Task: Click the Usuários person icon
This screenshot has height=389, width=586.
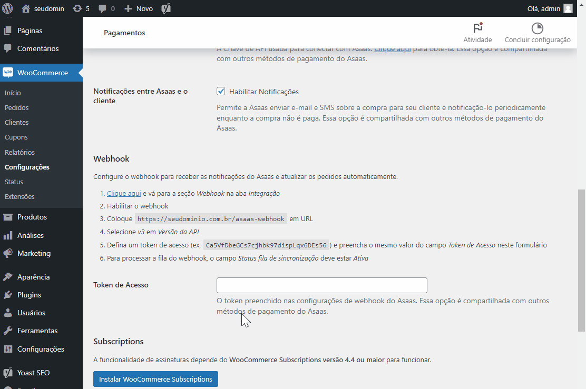Action: (x=8, y=313)
